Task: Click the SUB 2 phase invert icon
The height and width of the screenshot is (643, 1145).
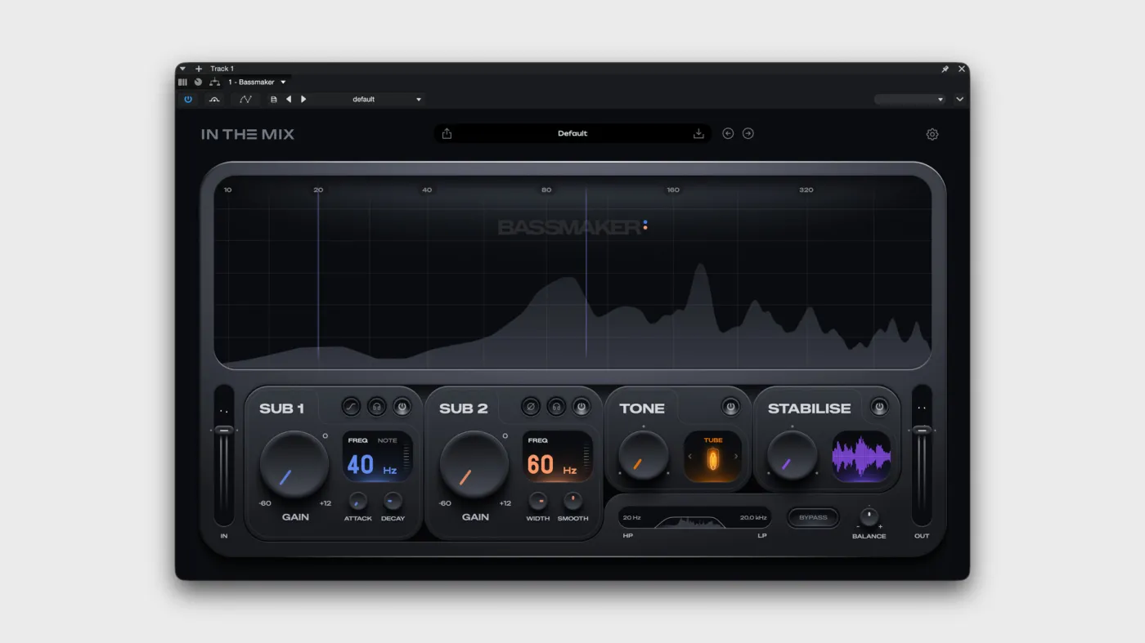Action: [x=531, y=406]
